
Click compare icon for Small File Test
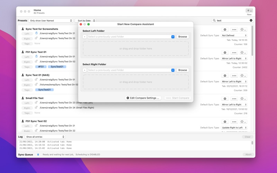[234, 99]
